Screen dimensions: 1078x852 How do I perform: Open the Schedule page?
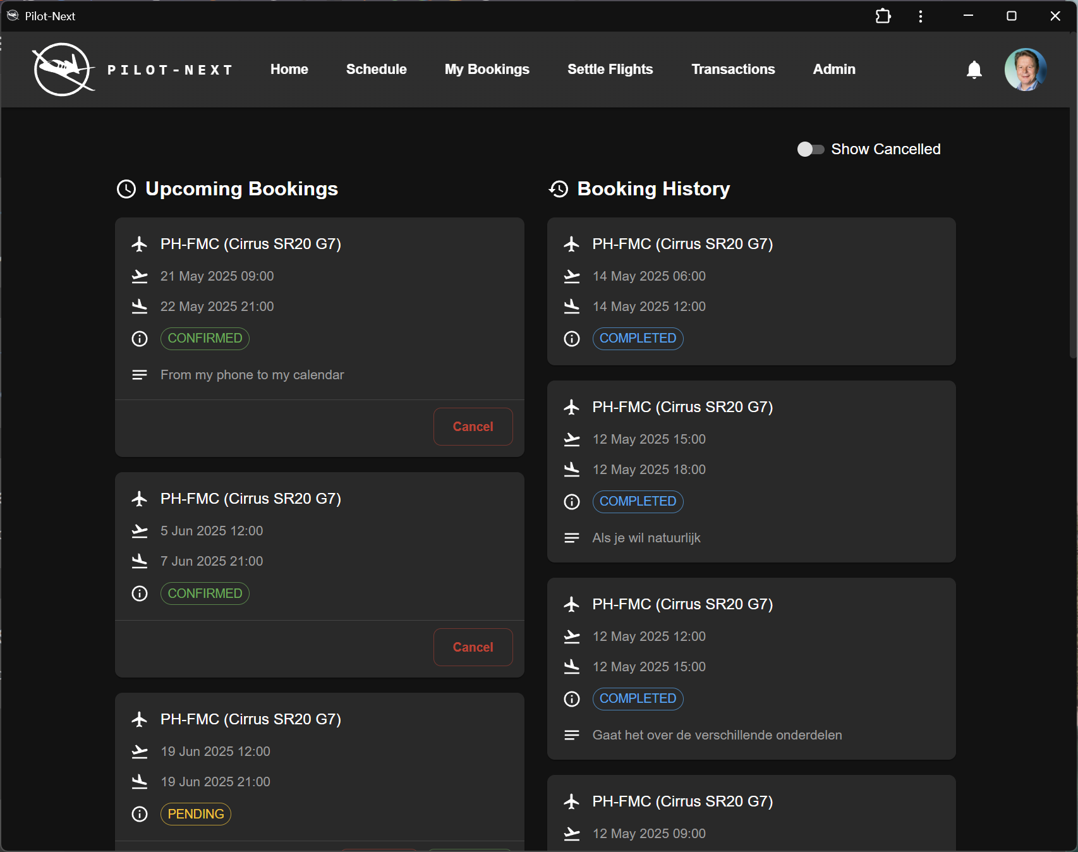[x=376, y=70]
